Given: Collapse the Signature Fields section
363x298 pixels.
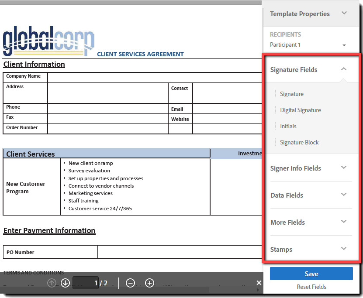Looking at the screenshot, I should [x=343, y=69].
